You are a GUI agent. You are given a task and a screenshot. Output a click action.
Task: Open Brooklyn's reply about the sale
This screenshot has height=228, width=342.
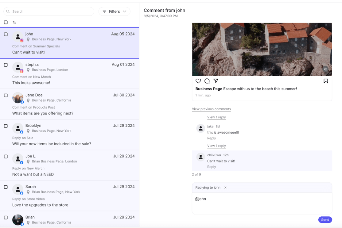click(x=69, y=135)
